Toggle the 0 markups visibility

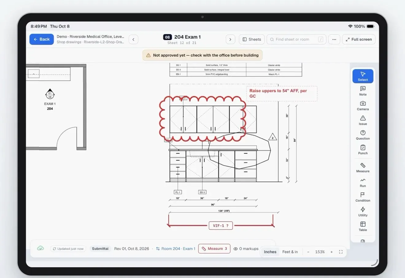point(246,249)
